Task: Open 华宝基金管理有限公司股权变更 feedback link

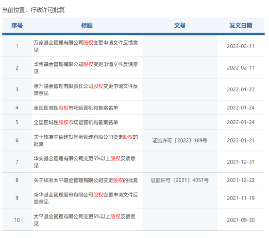Action: (x=86, y=68)
